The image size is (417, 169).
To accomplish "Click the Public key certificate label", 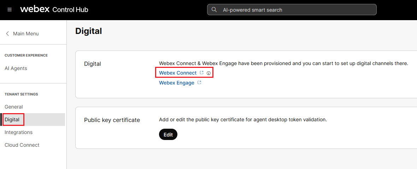I will (x=112, y=120).
